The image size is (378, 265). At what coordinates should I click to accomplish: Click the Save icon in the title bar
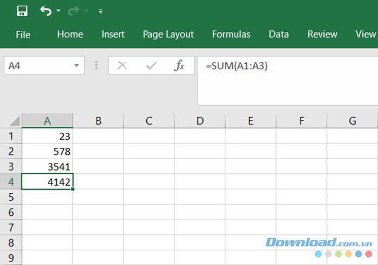pos(22,11)
